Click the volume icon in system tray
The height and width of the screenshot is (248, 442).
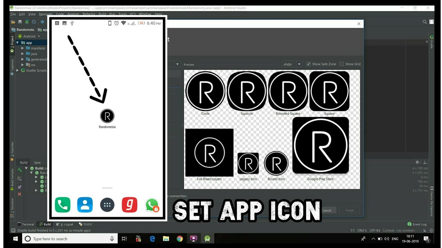[386, 239]
